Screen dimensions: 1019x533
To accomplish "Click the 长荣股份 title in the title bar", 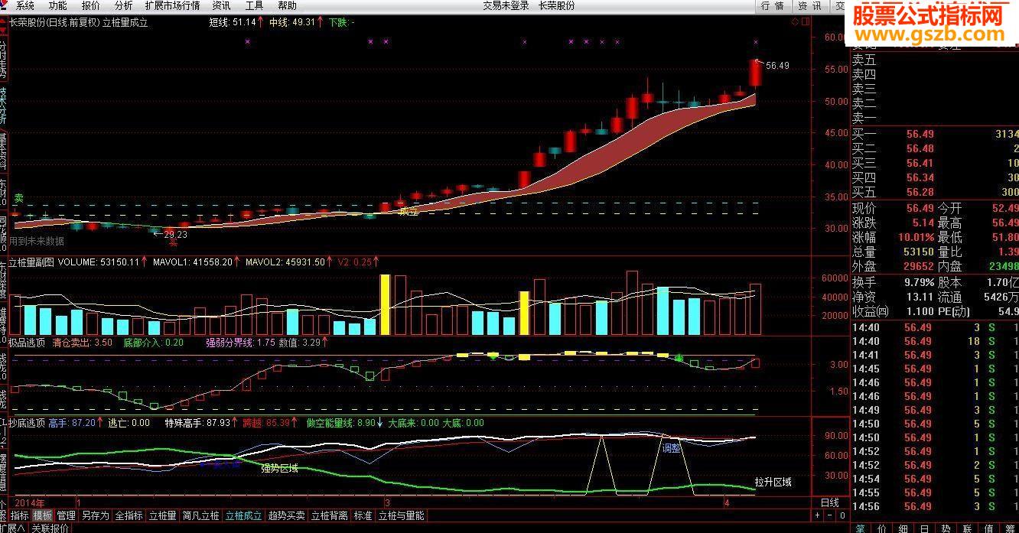I will tap(556, 5).
